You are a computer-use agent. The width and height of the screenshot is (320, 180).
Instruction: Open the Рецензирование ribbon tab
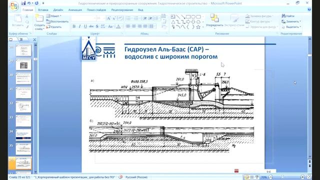pos(122,10)
